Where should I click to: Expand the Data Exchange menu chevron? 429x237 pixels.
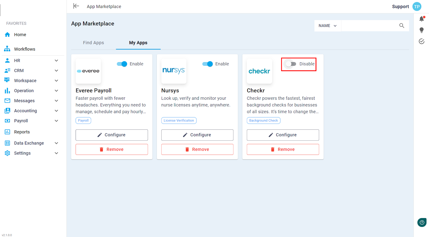[x=56, y=143]
